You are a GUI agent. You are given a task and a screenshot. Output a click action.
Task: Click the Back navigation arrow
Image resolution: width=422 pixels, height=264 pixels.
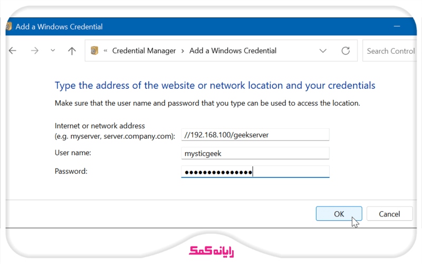click(13, 51)
